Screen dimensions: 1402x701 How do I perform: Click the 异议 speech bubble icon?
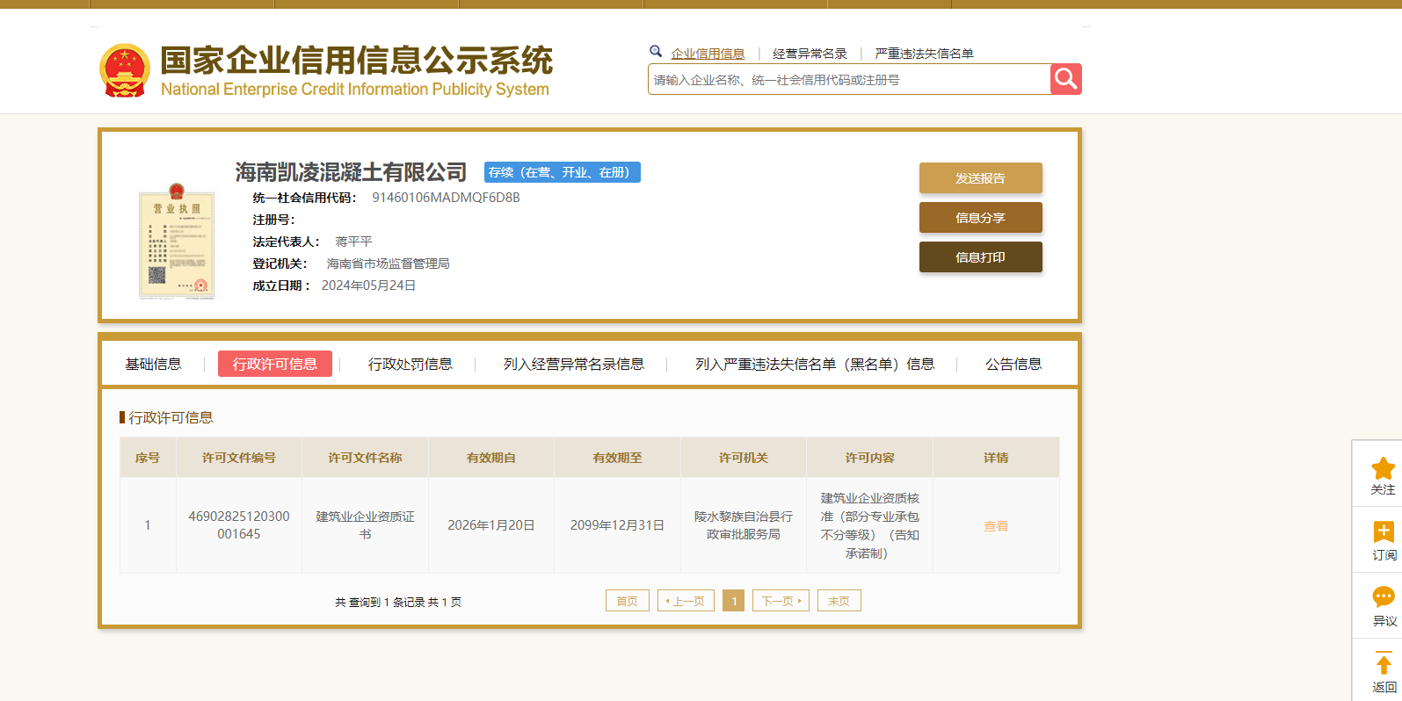click(1383, 598)
